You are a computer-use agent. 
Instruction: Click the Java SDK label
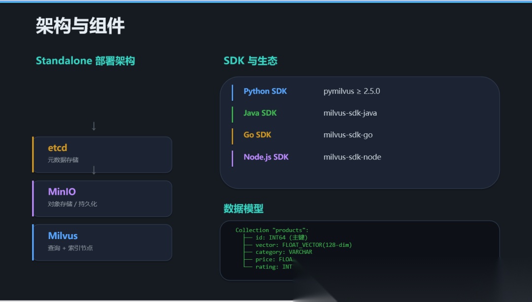[x=260, y=113]
